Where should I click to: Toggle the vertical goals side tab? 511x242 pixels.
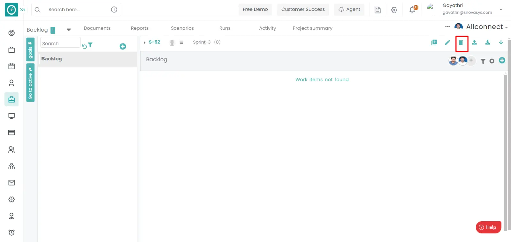[30, 49]
